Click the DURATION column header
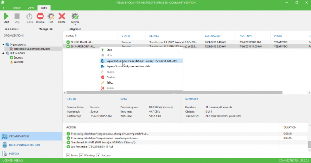The image size is (311, 163). [290, 127]
